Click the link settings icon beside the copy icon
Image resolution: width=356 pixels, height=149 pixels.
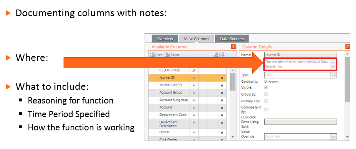pyautogui.click(x=216, y=55)
